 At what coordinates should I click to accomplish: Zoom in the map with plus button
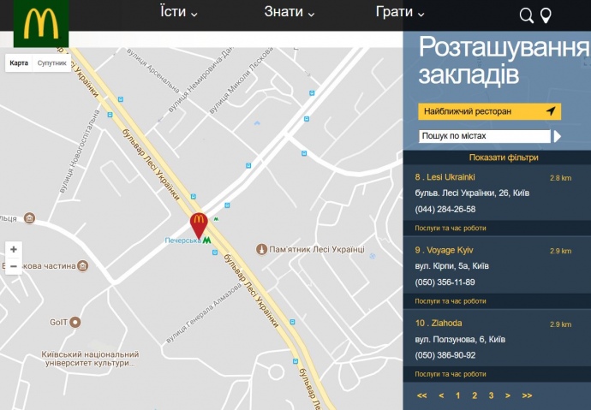coord(13,249)
